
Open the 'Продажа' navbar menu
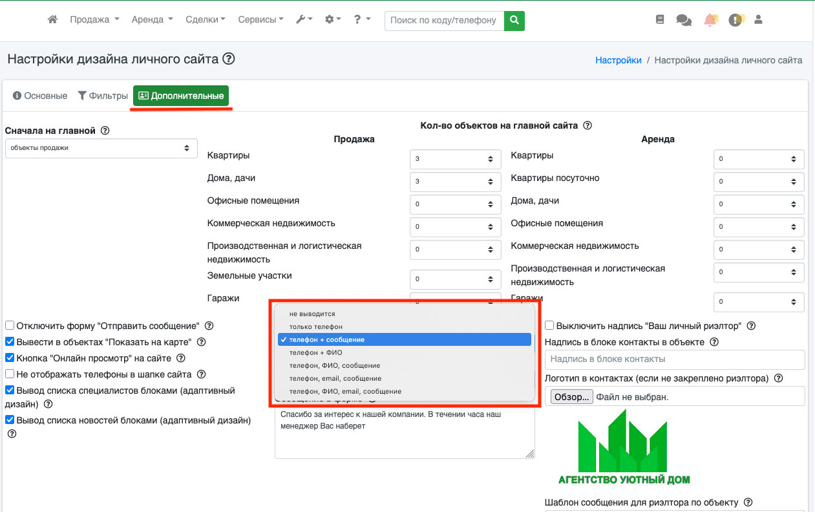point(94,20)
